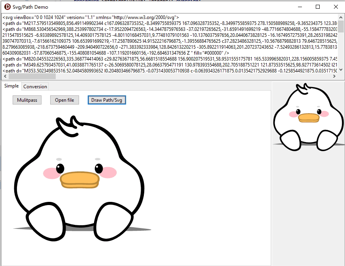345x266 pixels.
Task: Click the horizontal scrollbar left arrow
Action: click(5, 76)
